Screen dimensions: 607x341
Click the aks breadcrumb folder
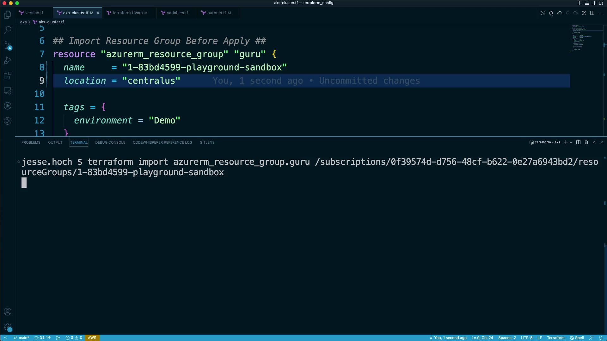[23, 22]
